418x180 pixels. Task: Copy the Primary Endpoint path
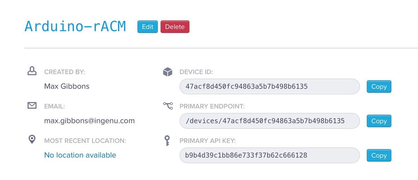379,121
